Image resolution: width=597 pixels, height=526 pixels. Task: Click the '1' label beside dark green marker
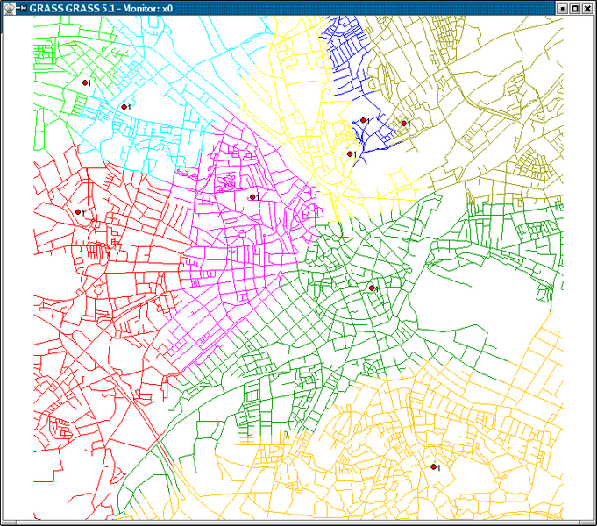pyautogui.click(x=376, y=288)
